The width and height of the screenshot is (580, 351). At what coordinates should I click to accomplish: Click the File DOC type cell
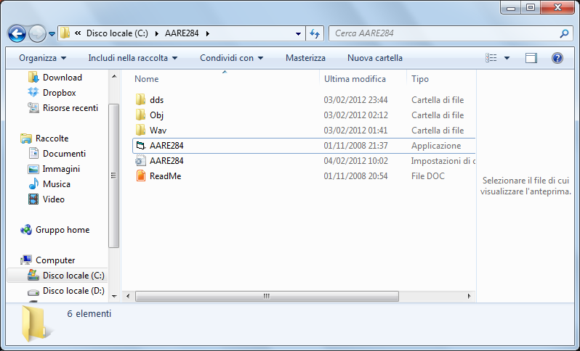(x=428, y=176)
